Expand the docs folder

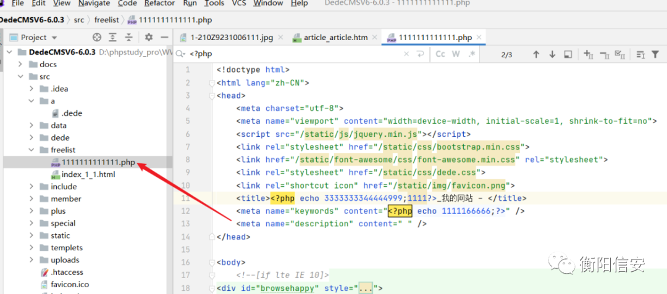20,65
